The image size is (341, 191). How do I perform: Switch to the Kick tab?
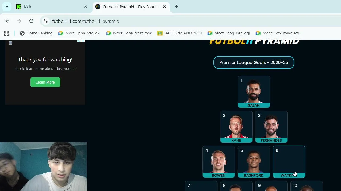(x=51, y=7)
